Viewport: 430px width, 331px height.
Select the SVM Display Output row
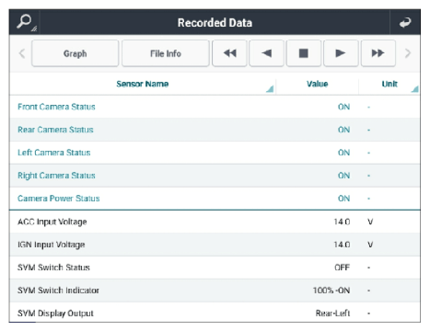pos(215,313)
